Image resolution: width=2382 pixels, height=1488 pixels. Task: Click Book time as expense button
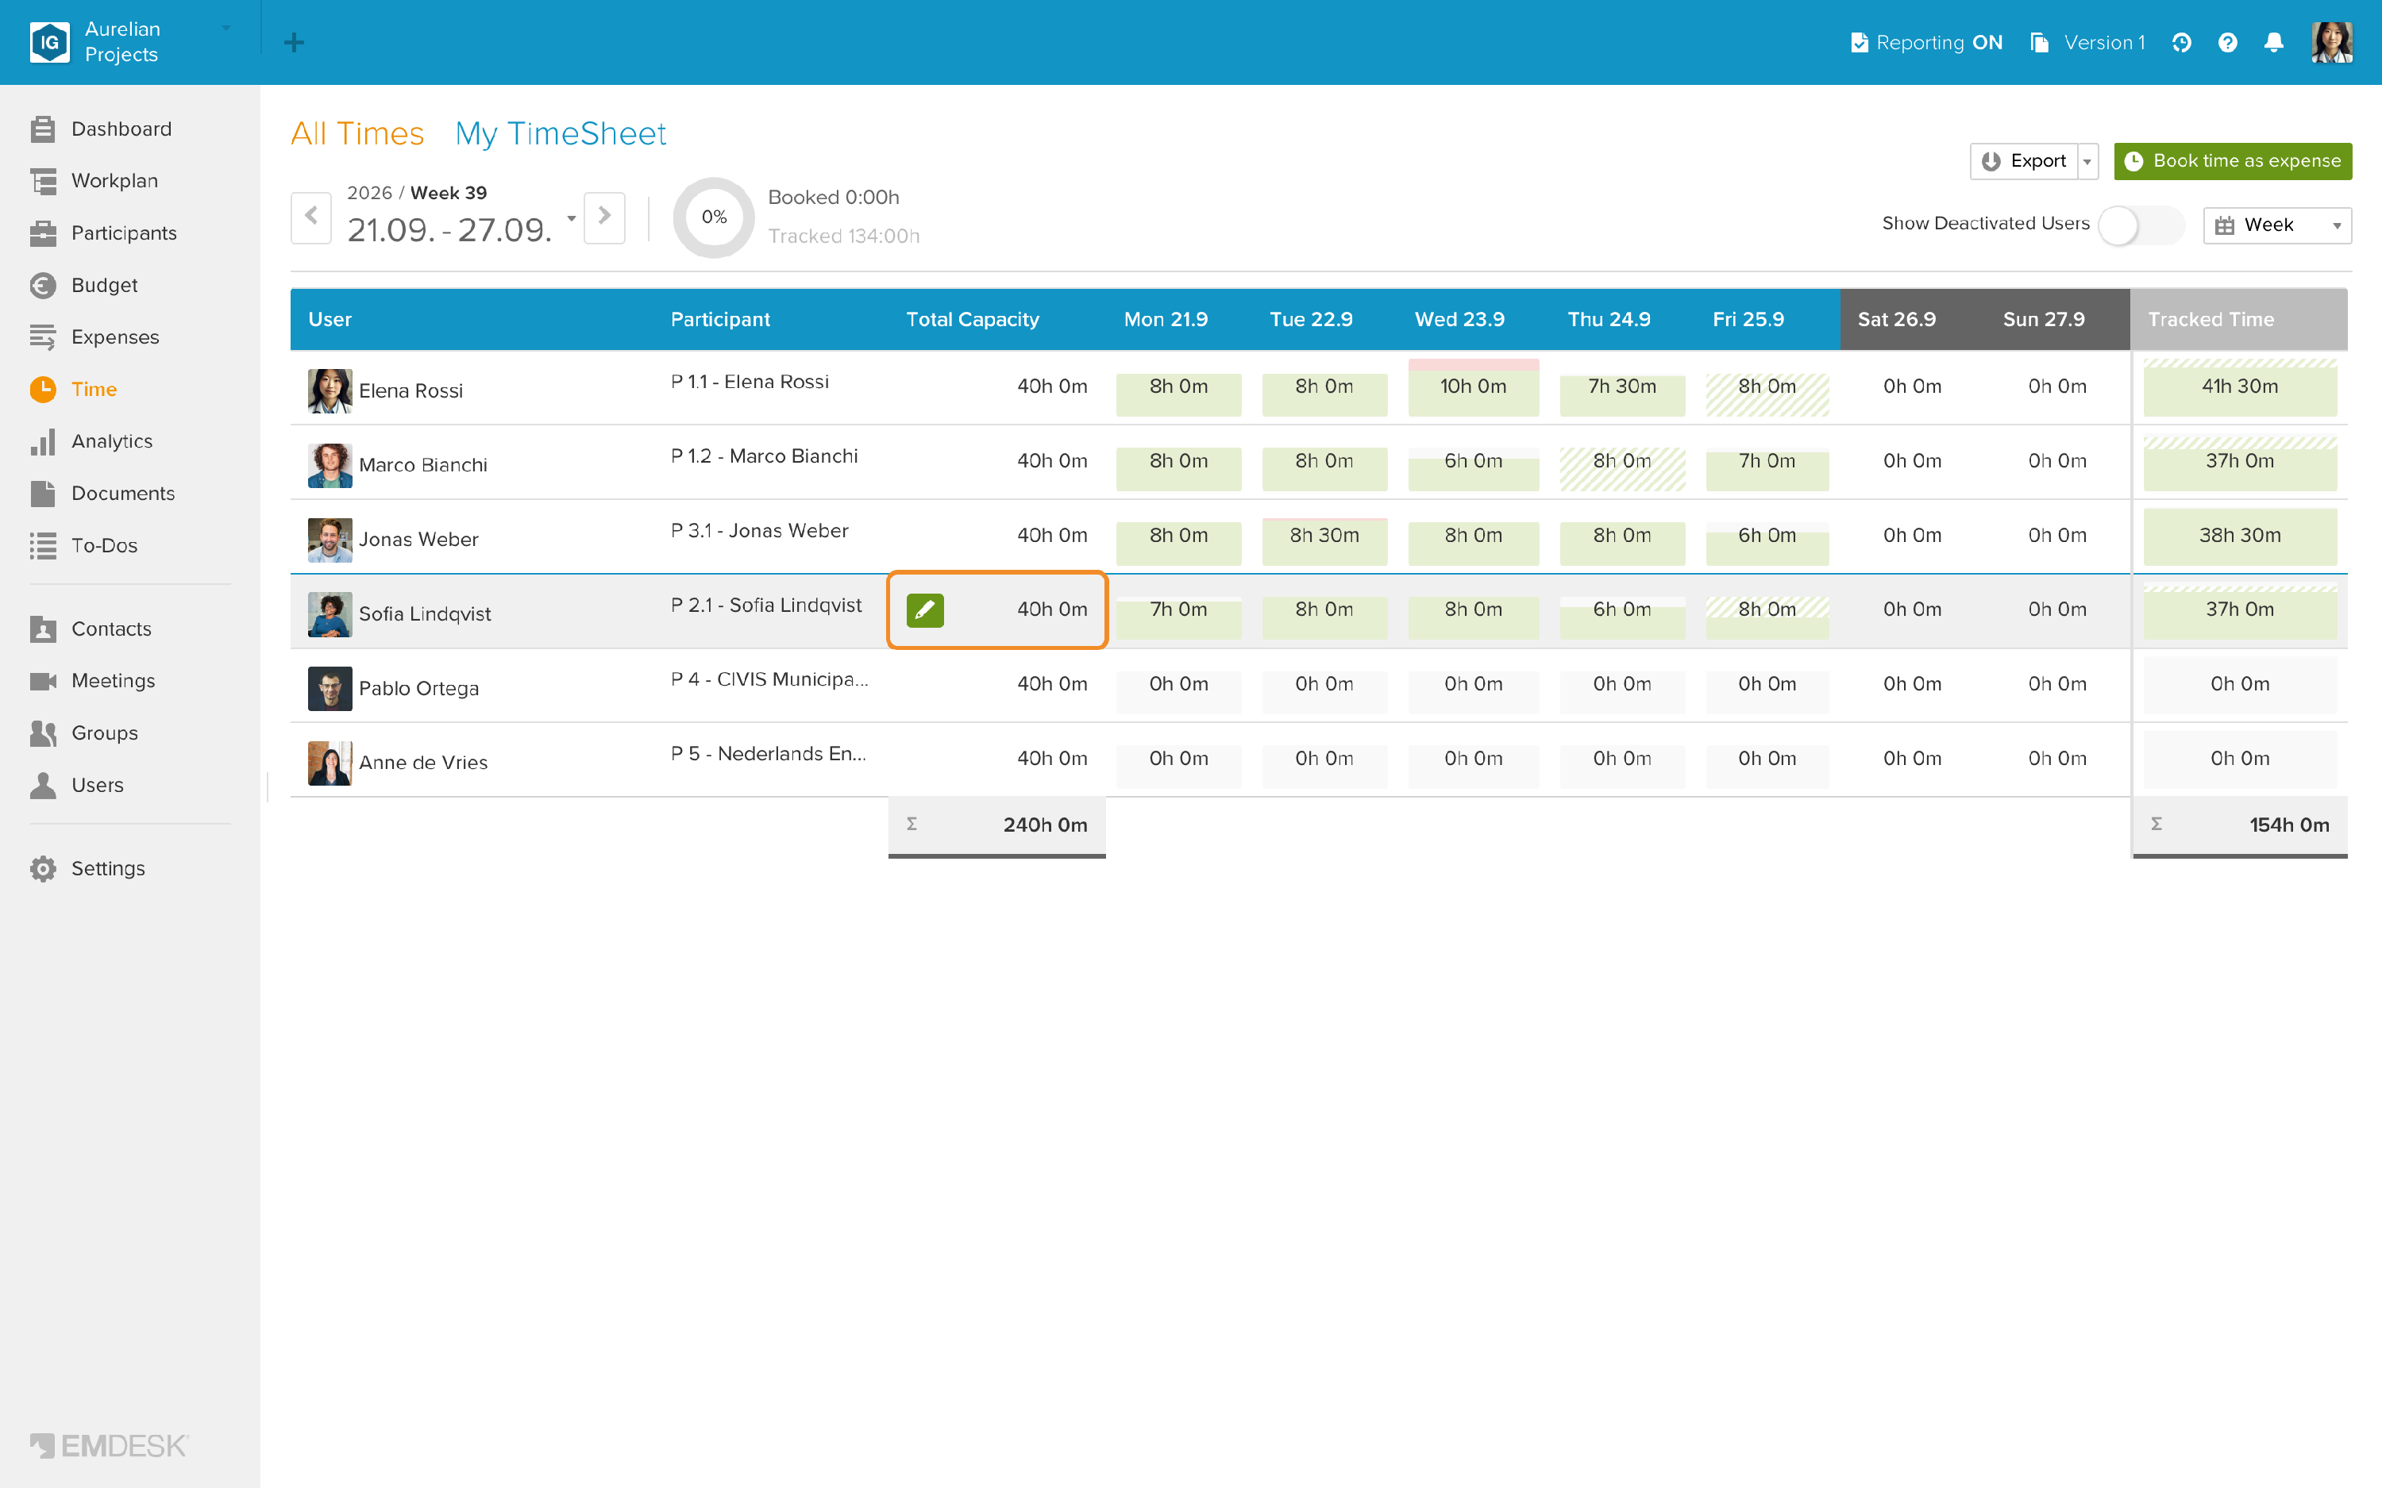coord(2233,161)
